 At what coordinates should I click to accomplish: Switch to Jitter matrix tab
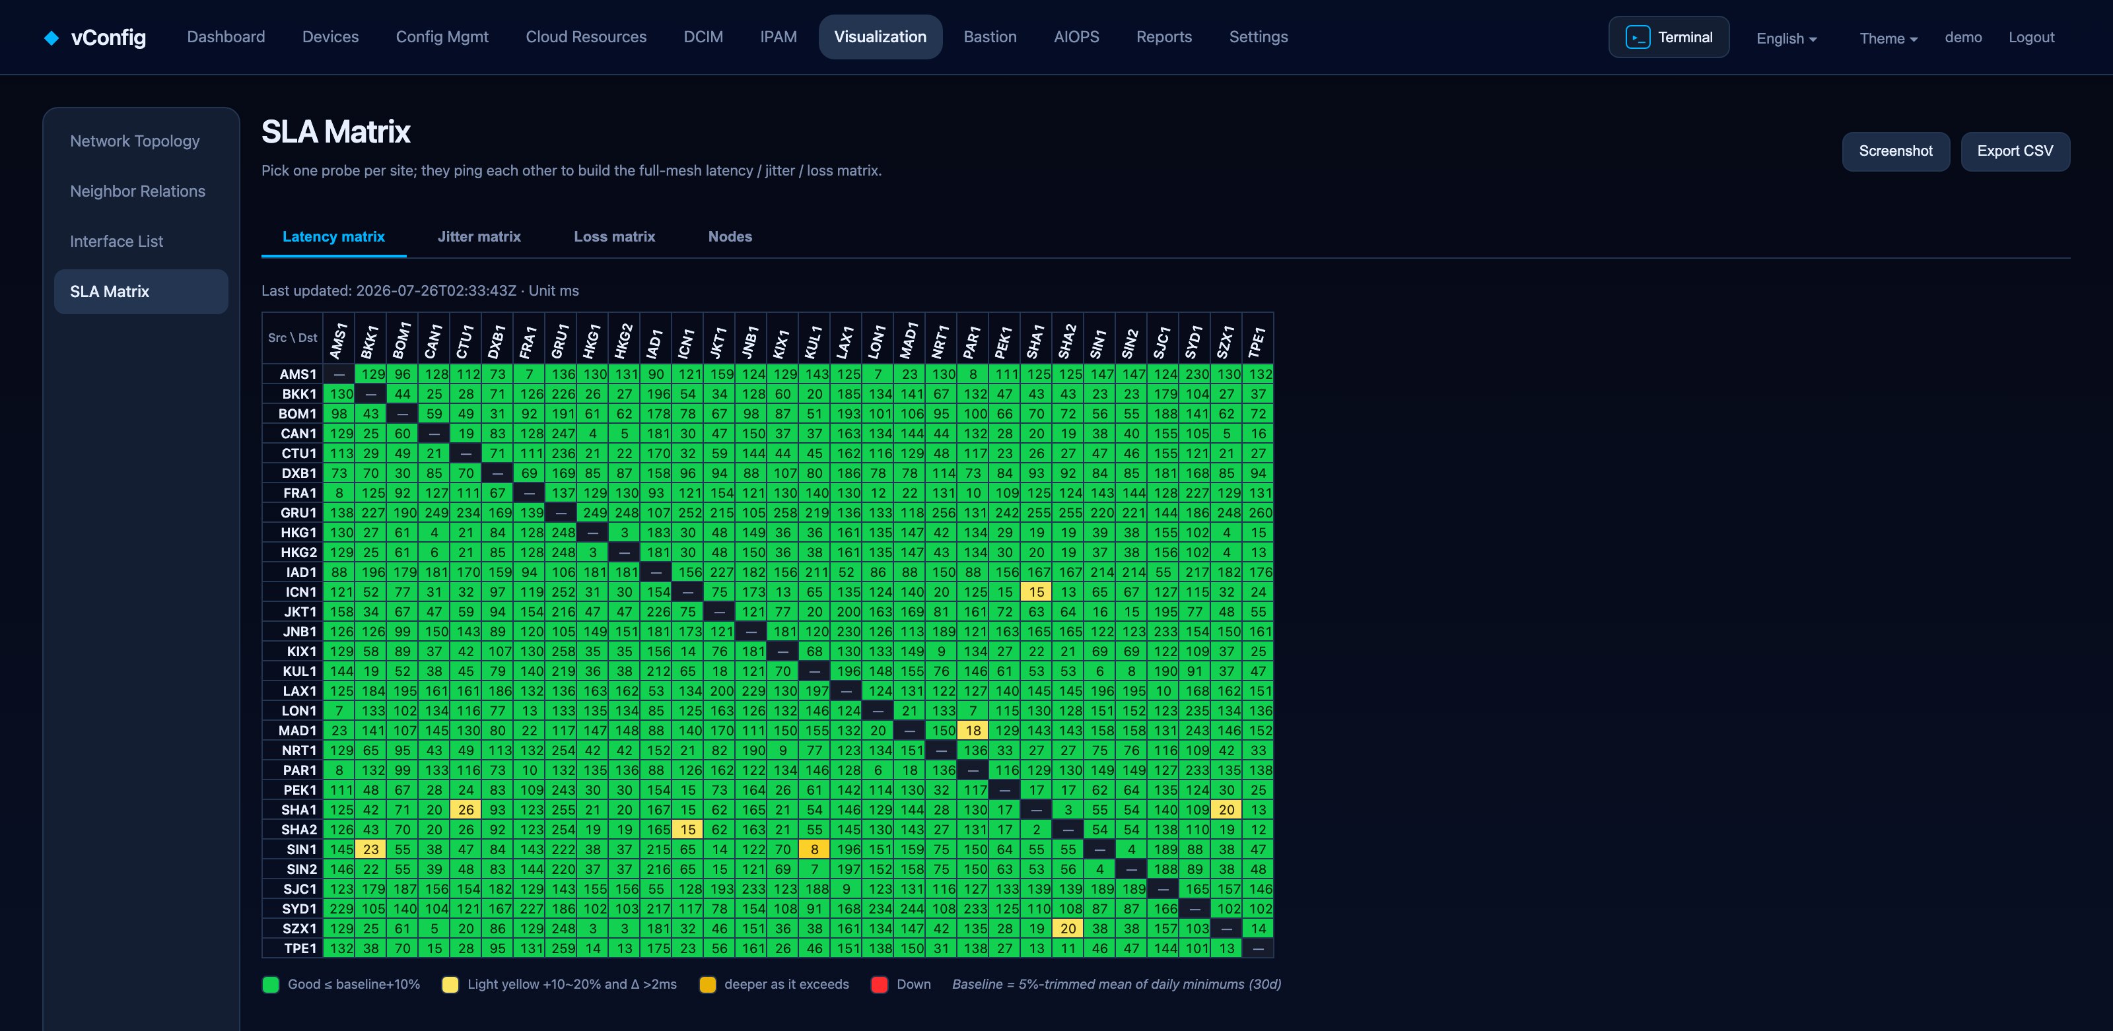[479, 236]
